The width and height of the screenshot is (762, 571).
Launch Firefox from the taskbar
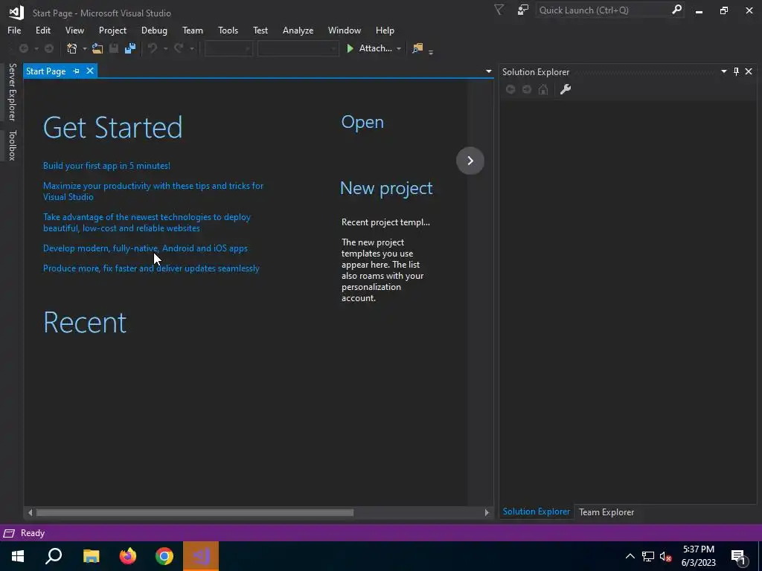point(128,556)
